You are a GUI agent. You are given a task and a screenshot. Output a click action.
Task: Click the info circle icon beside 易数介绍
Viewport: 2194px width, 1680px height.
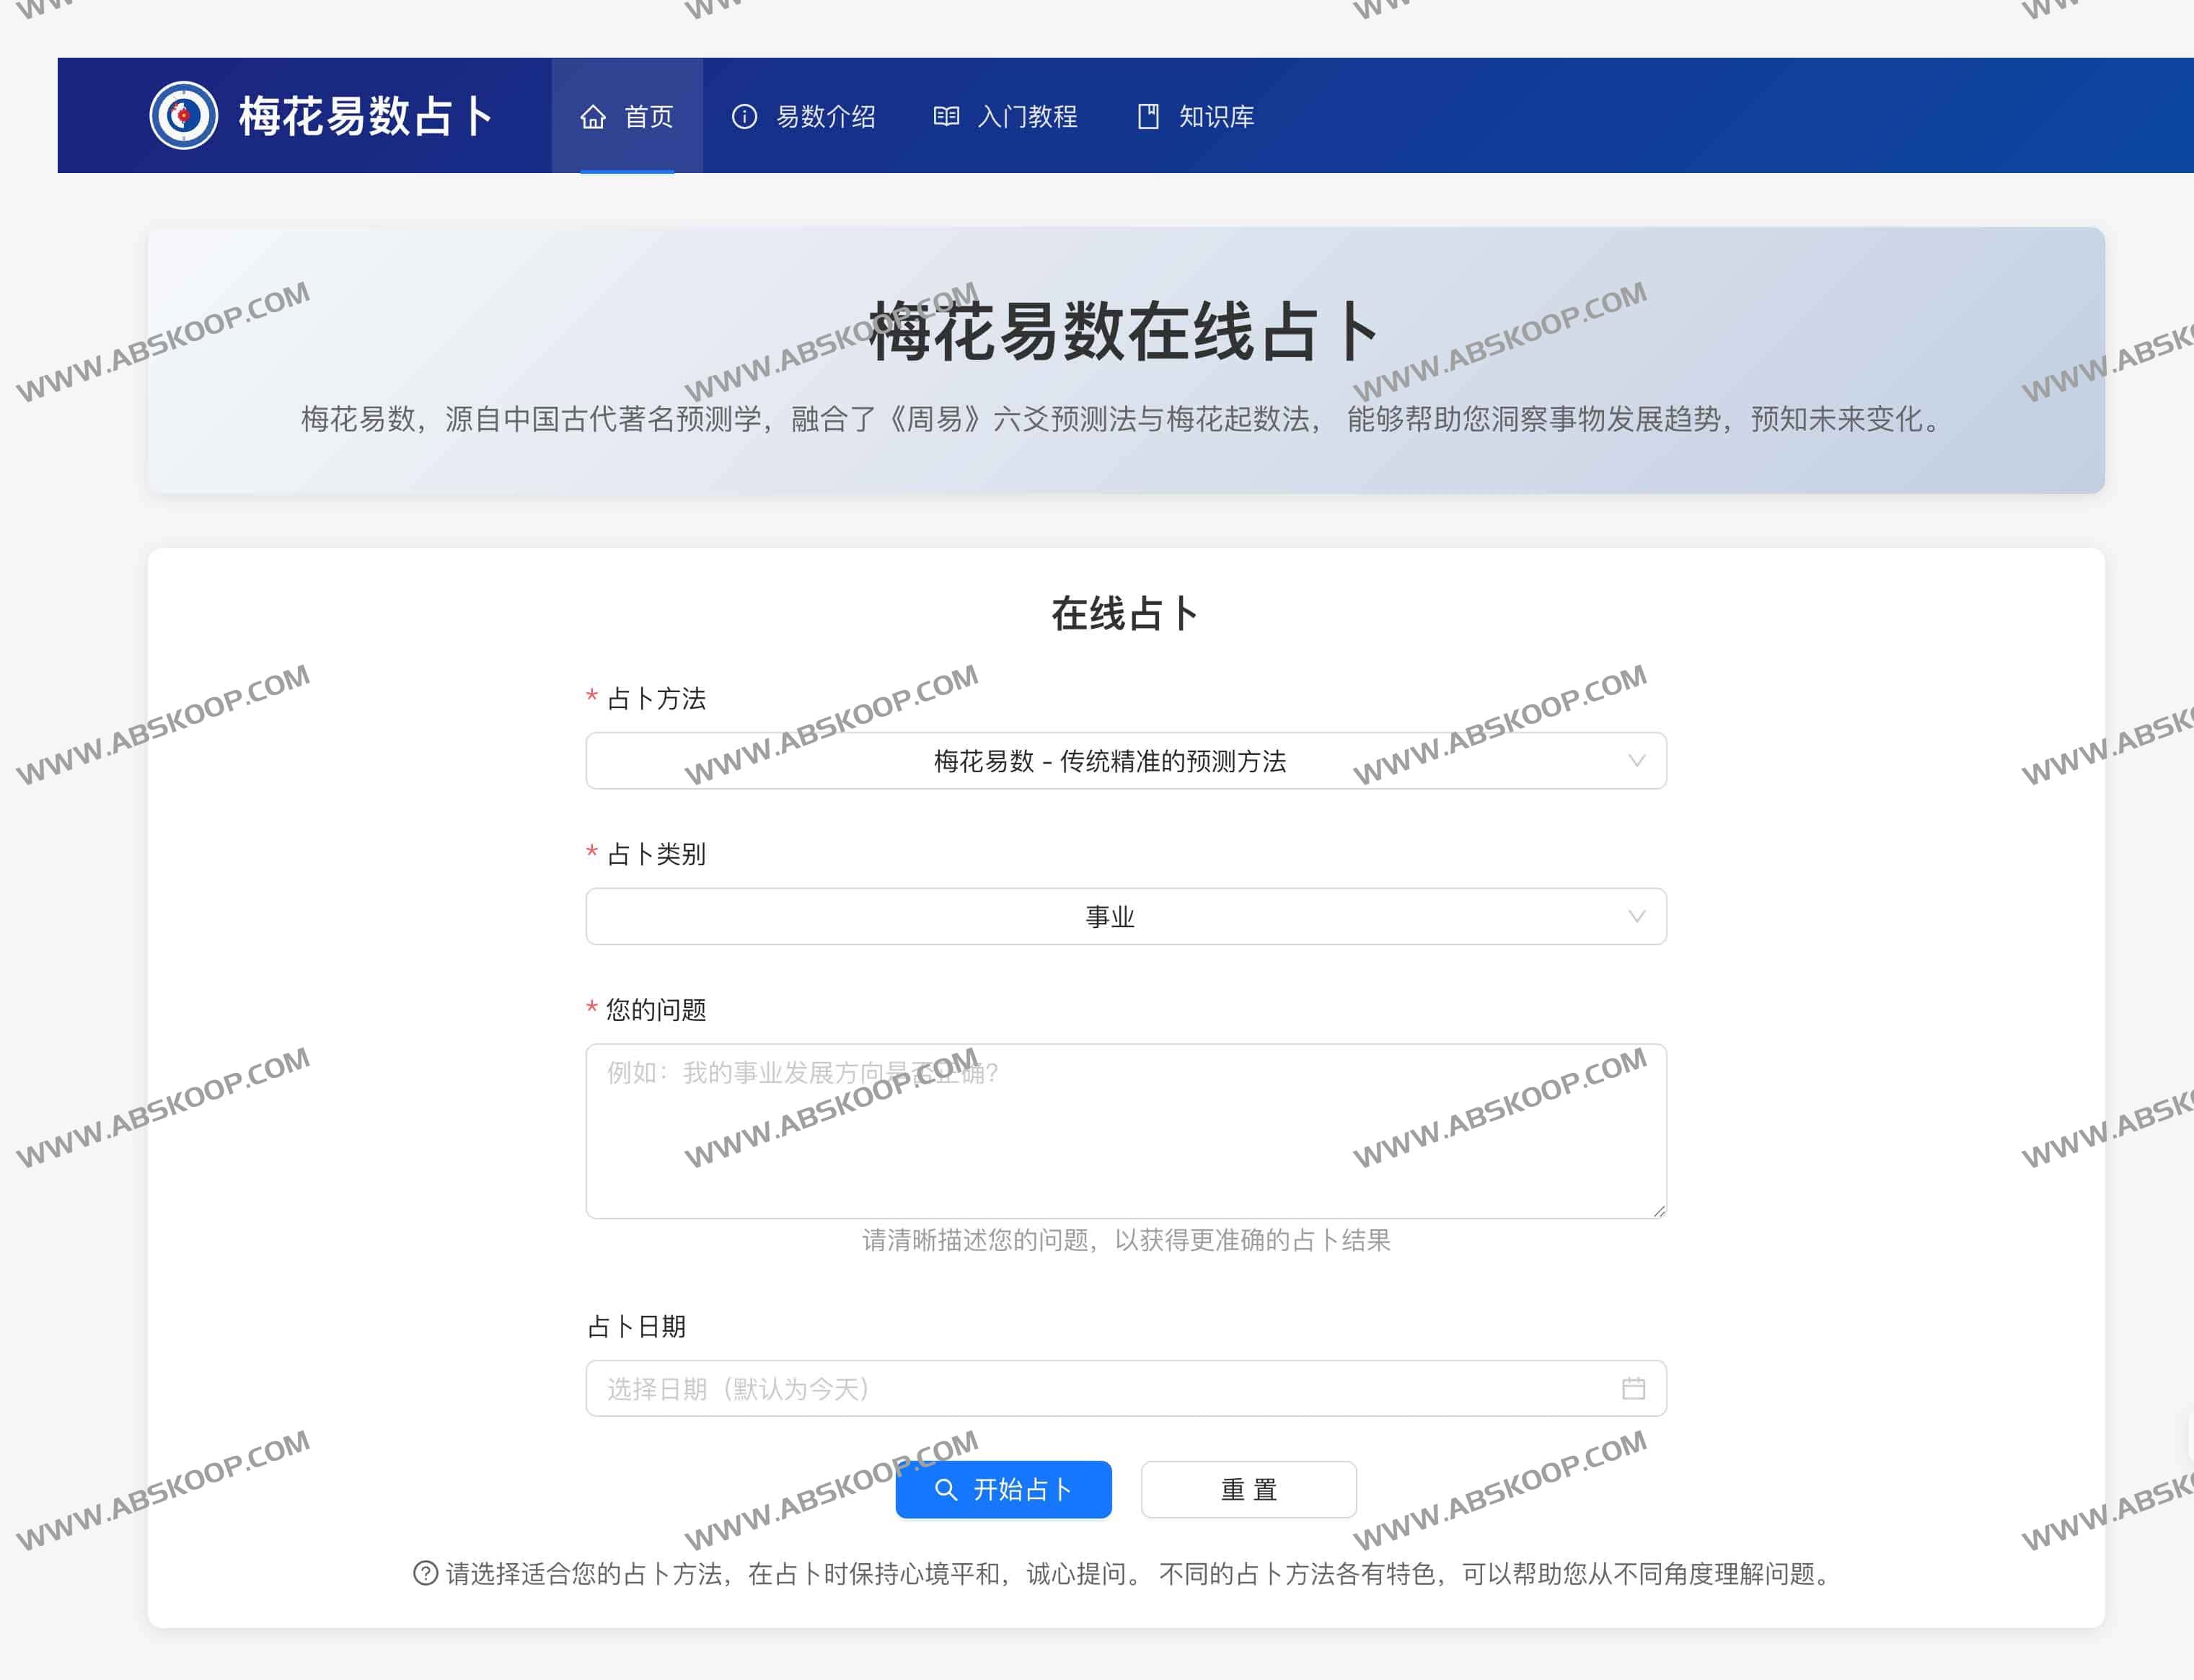coord(744,117)
